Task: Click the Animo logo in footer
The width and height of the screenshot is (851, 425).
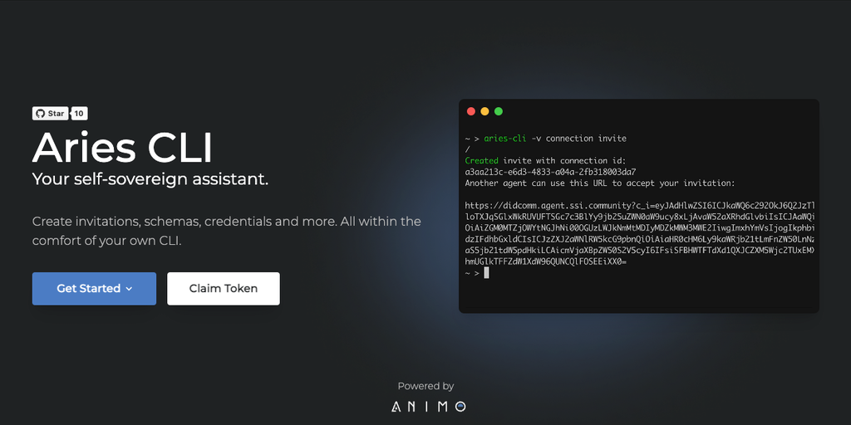Action: (428, 407)
